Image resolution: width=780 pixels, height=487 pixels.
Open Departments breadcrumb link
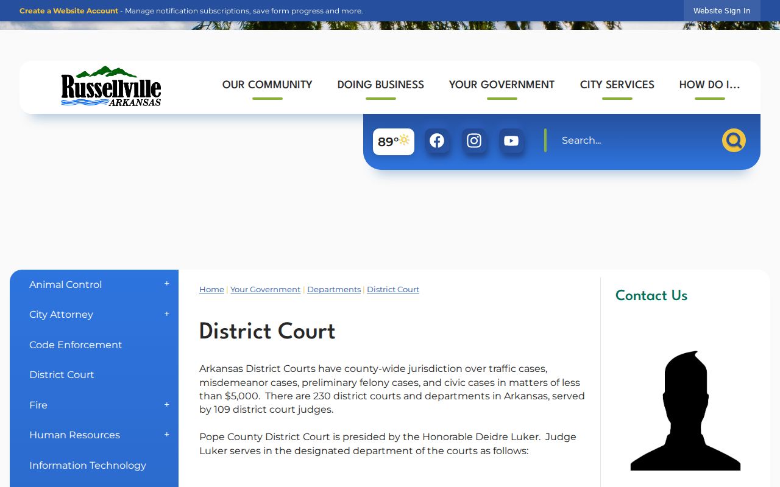(334, 290)
